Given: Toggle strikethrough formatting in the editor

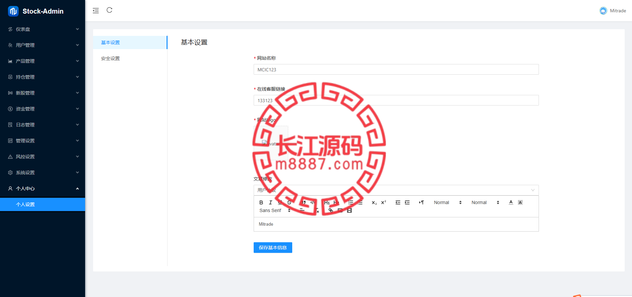Looking at the screenshot, I should pyautogui.click(x=289, y=202).
